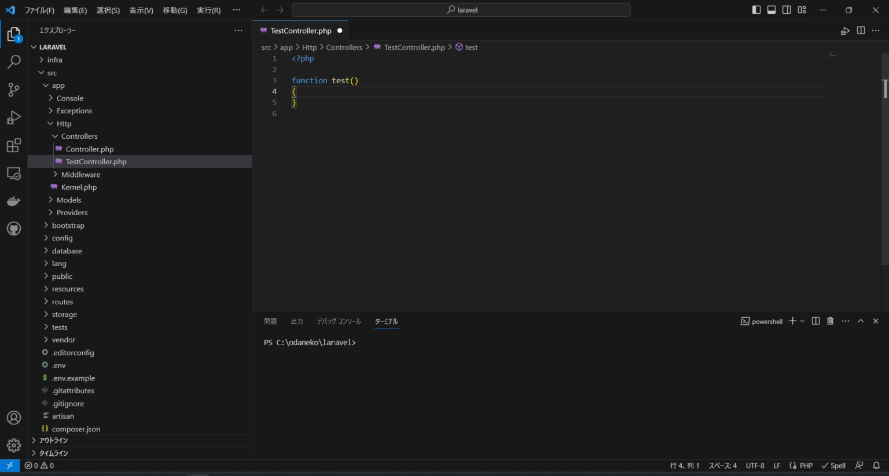Run the PHP file with run icon
This screenshot has height=476, width=889.
click(x=845, y=31)
